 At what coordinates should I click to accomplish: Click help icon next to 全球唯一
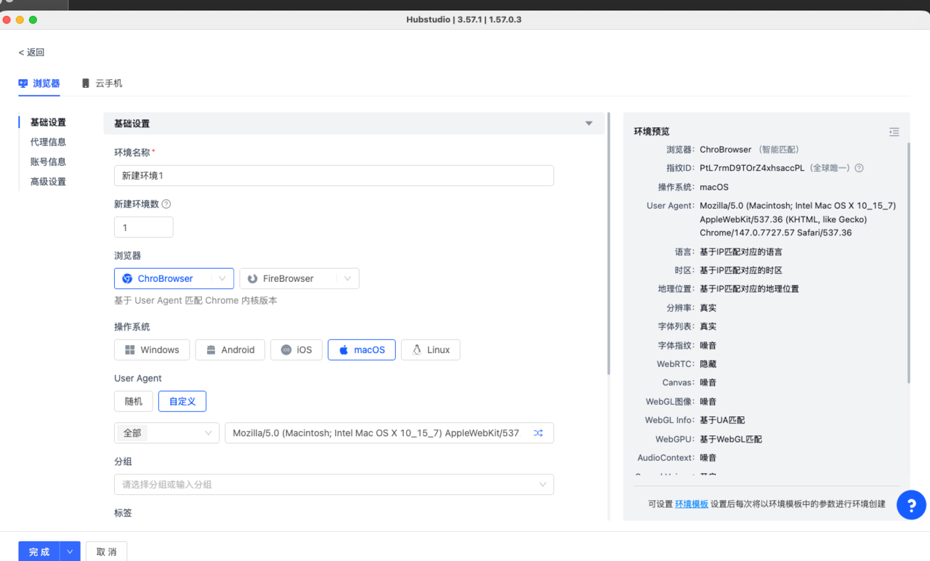859,168
